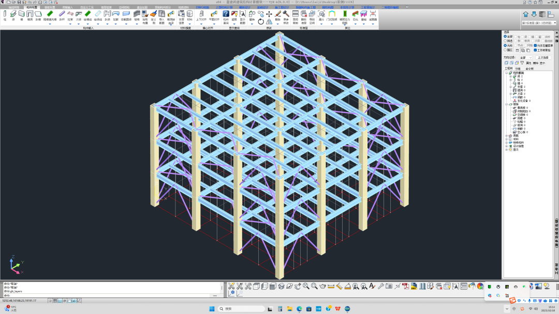
Task: Click the 层间复制 inter-floor copy icon
Action: (x=296, y=13)
